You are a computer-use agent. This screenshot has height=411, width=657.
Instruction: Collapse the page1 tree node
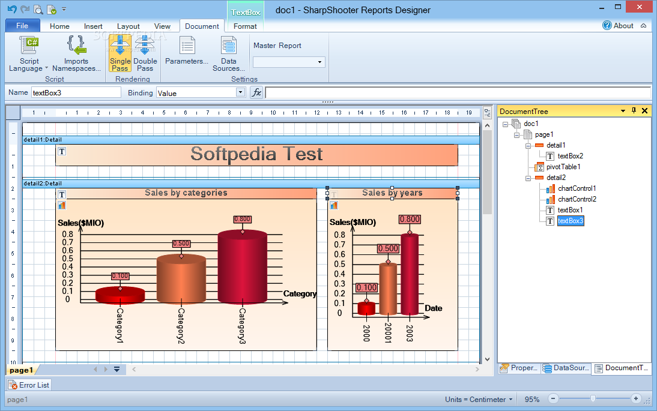point(516,135)
